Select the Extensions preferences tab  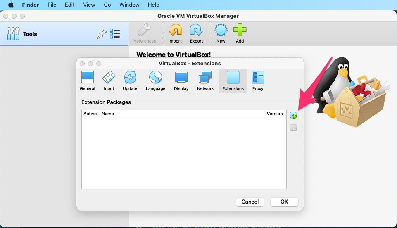click(x=233, y=81)
